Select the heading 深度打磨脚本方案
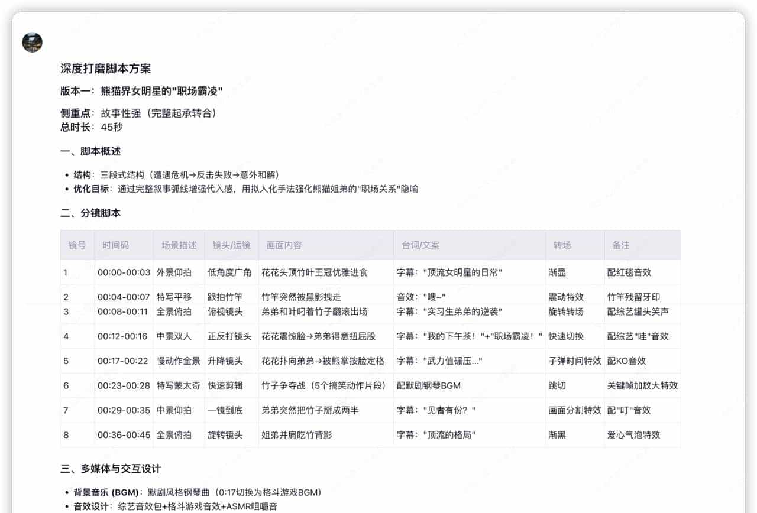The width and height of the screenshot is (757, 513). pyautogui.click(x=105, y=68)
